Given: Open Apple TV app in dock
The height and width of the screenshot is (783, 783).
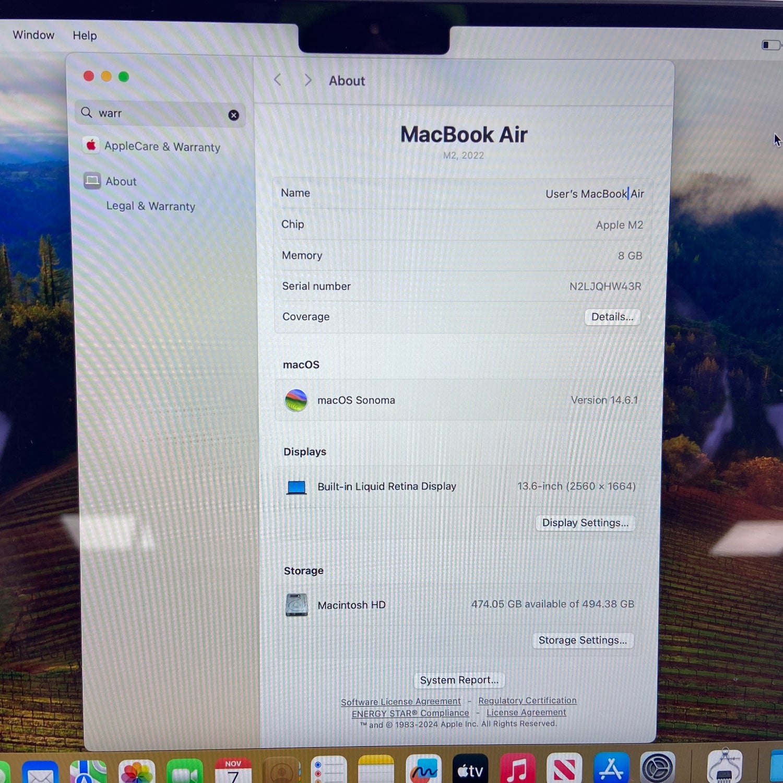Looking at the screenshot, I should [470, 770].
